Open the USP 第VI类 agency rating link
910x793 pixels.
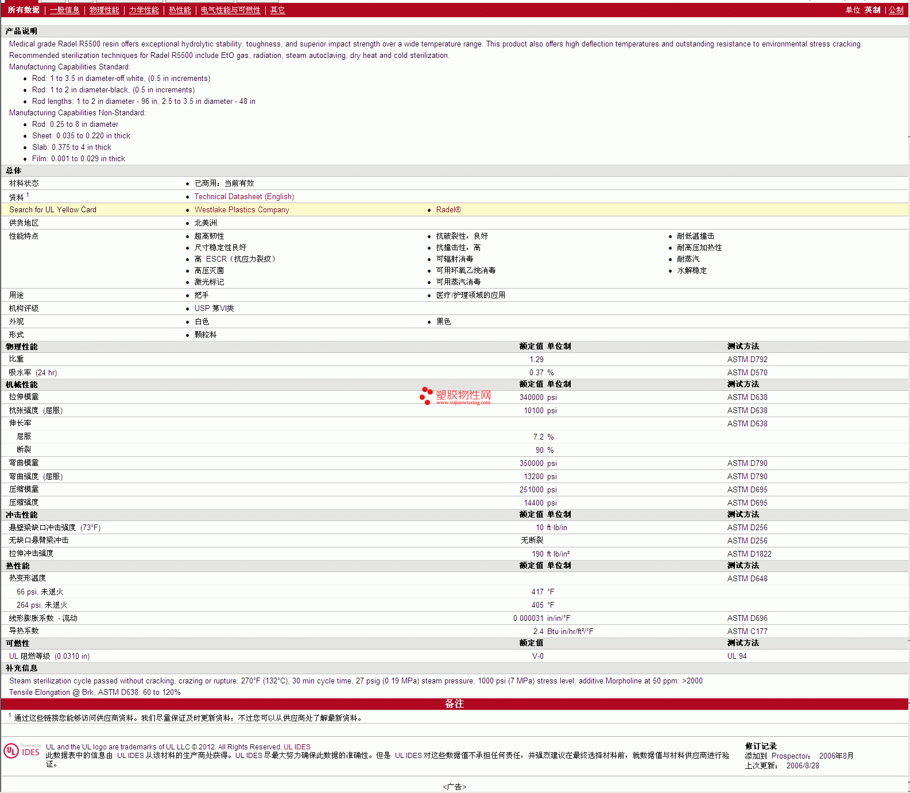coord(214,308)
